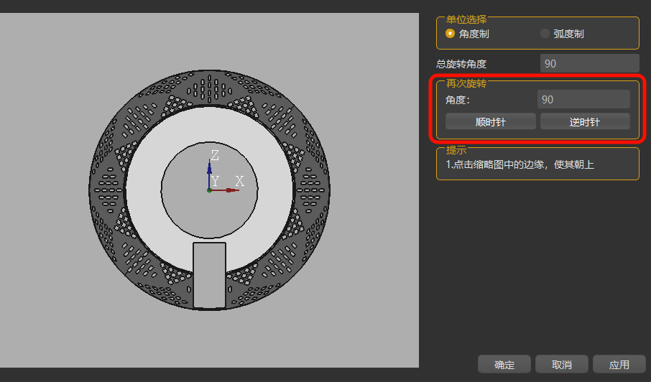Focus the 角度 field under 再次旋转
Image resolution: width=651 pixels, height=382 pixels.
[583, 100]
